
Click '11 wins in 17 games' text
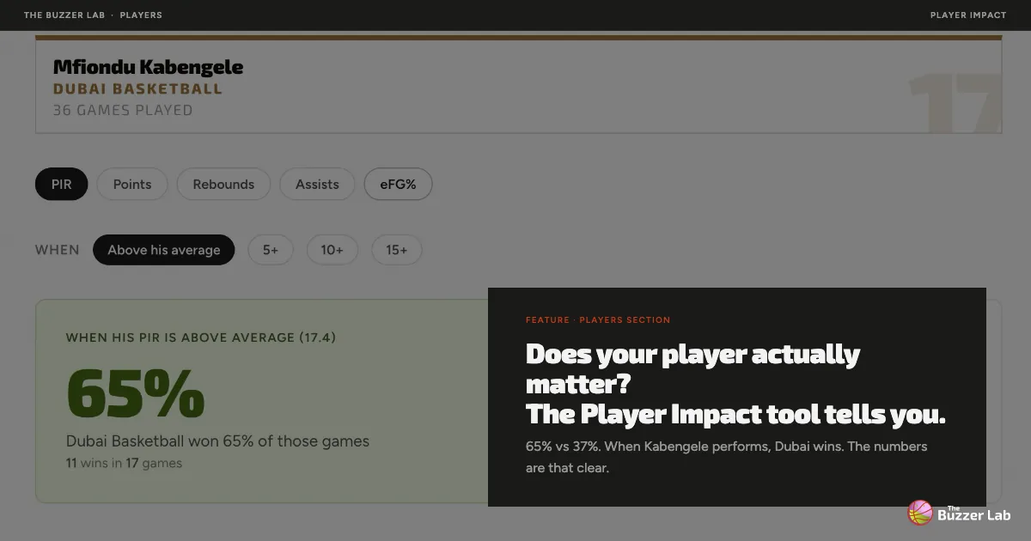[x=124, y=463]
